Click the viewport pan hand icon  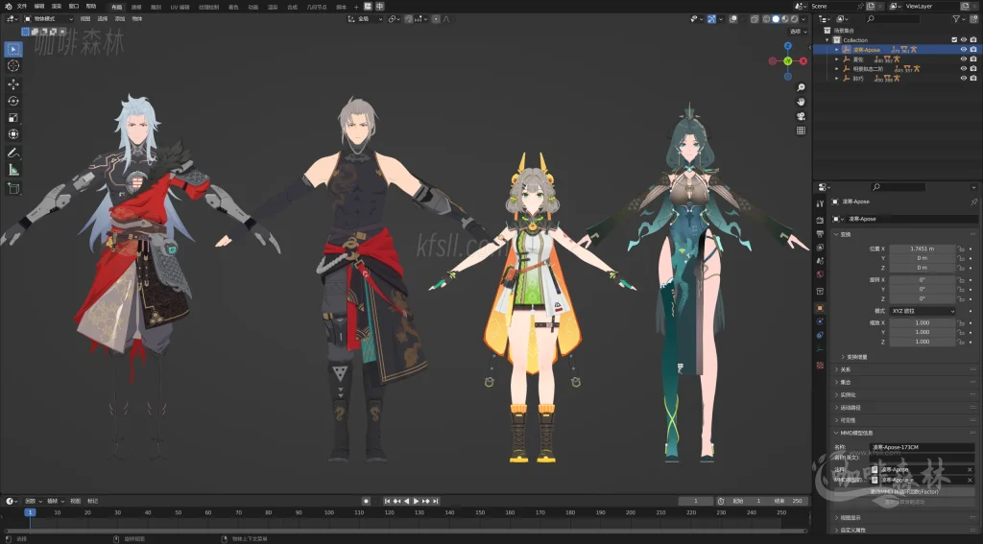(x=801, y=102)
